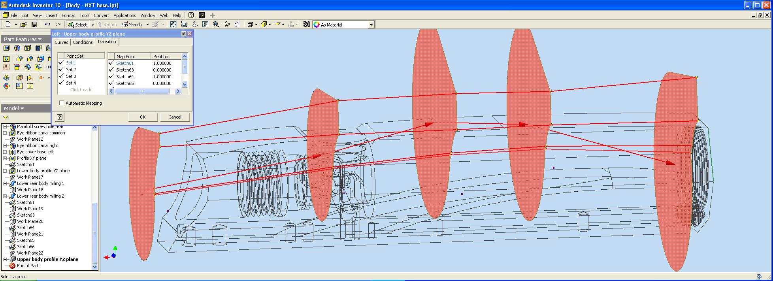Image resolution: width=773 pixels, height=281 pixels.
Task: Expand Lower body profile YZ plane node
Action: pos(5,171)
